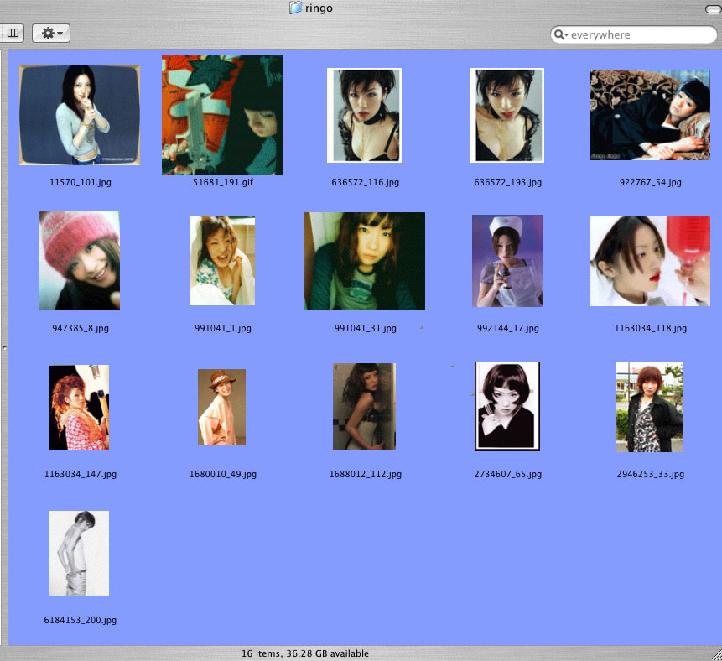This screenshot has height=661, width=722.
Task: Open search scope magnifier dropdown
Action: point(561,34)
